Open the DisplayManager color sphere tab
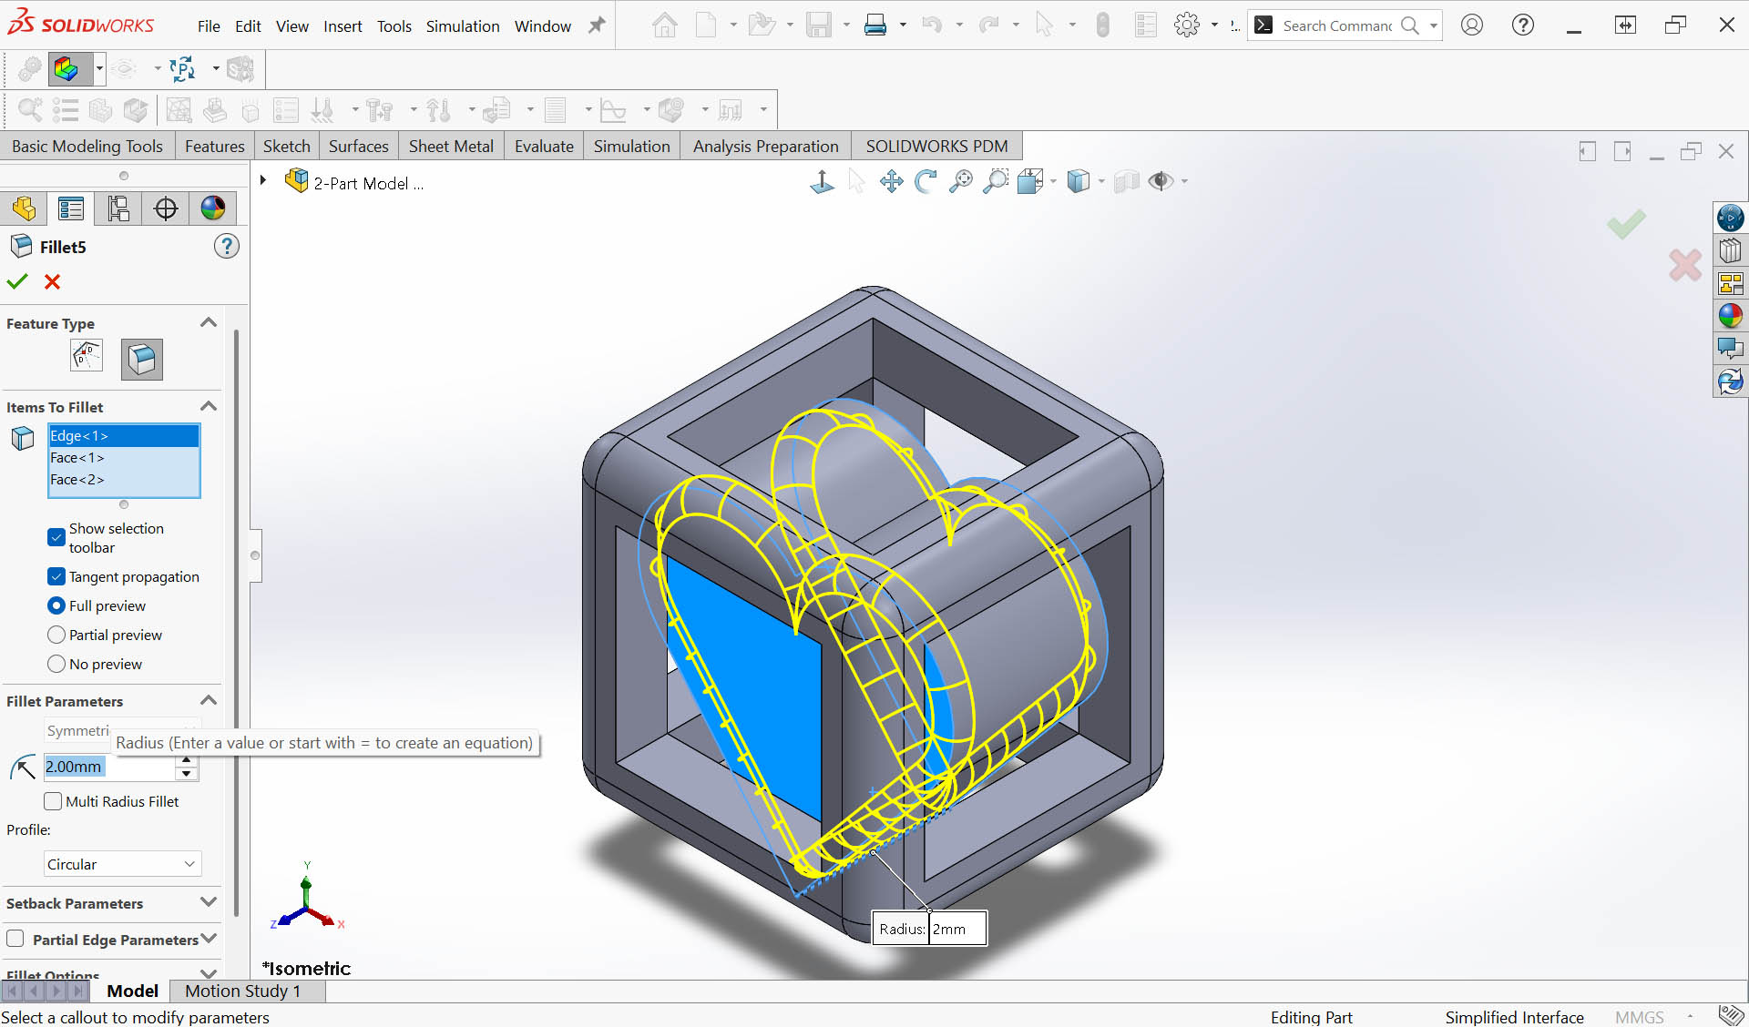 point(213,208)
